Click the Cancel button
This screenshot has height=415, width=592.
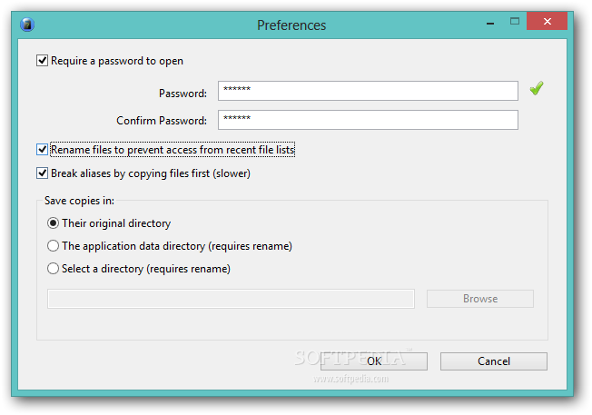point(493,361)
